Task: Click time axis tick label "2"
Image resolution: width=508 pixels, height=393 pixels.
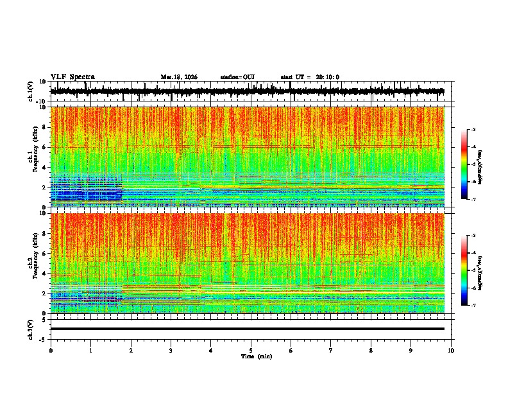Action: [131, 351]
